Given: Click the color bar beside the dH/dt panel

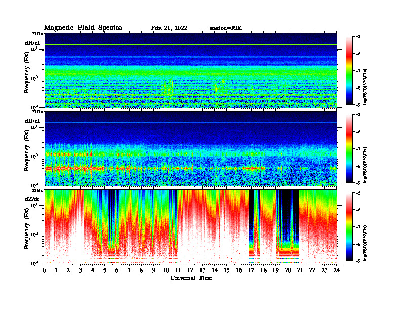Looking at the screenshot, I should coord(349,71).
